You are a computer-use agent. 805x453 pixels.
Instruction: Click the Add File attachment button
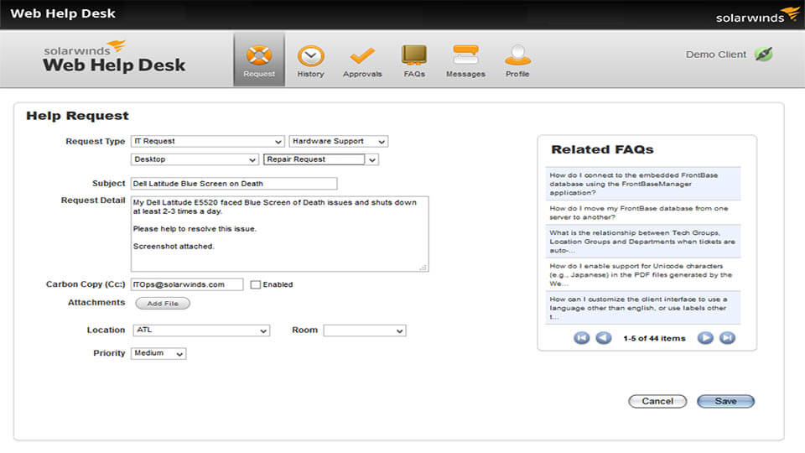pyautogui.click(x=163, y=304)
